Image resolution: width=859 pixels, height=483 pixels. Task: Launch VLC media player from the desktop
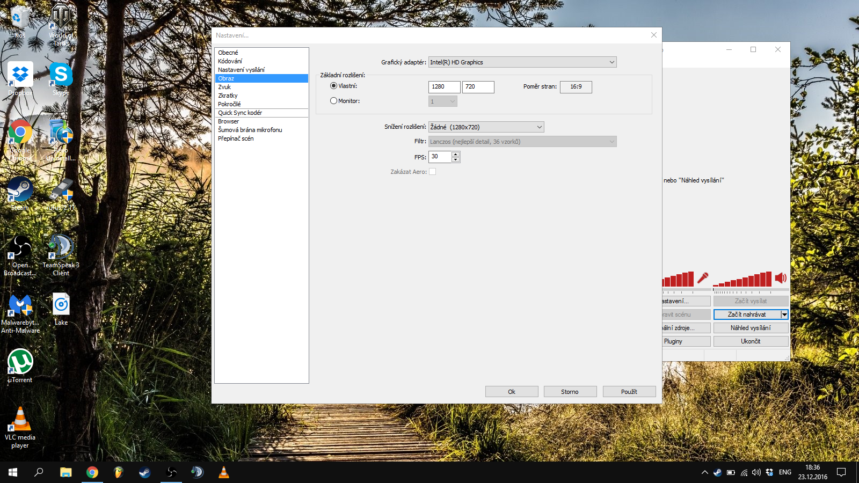tap(20, 420)
